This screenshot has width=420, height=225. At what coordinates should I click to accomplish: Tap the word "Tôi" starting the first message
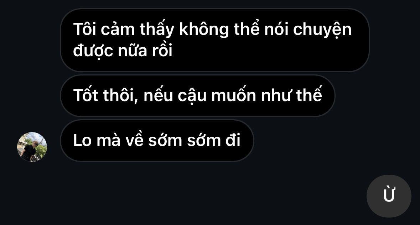coord(85,29)
